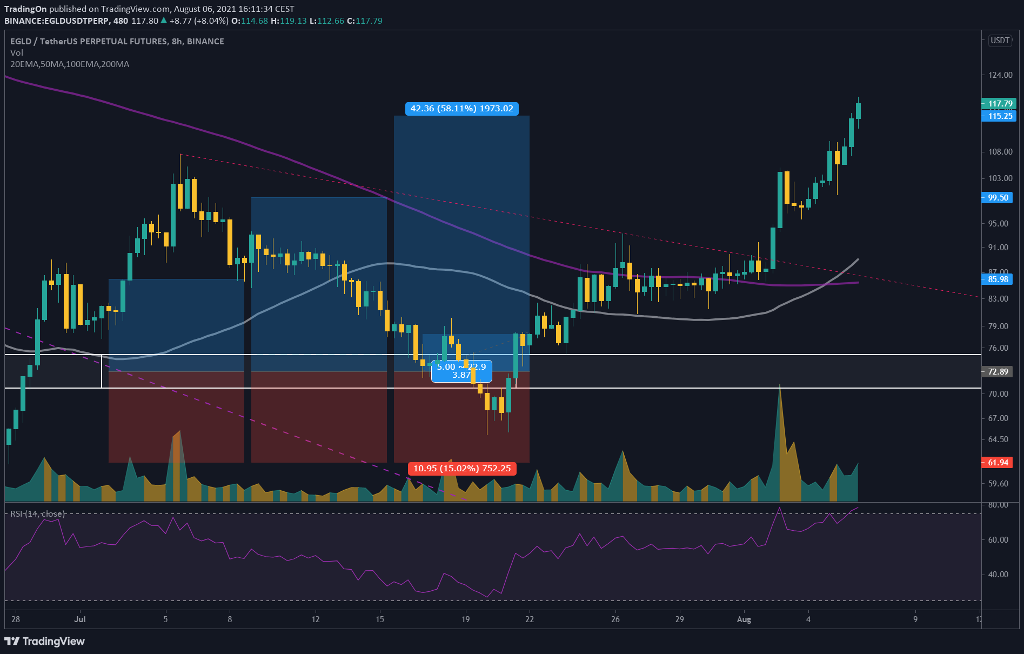Click the 124.00 price axis label
The width and height of the screenshot is (1024, 654).
click(x=1000, y=75)
